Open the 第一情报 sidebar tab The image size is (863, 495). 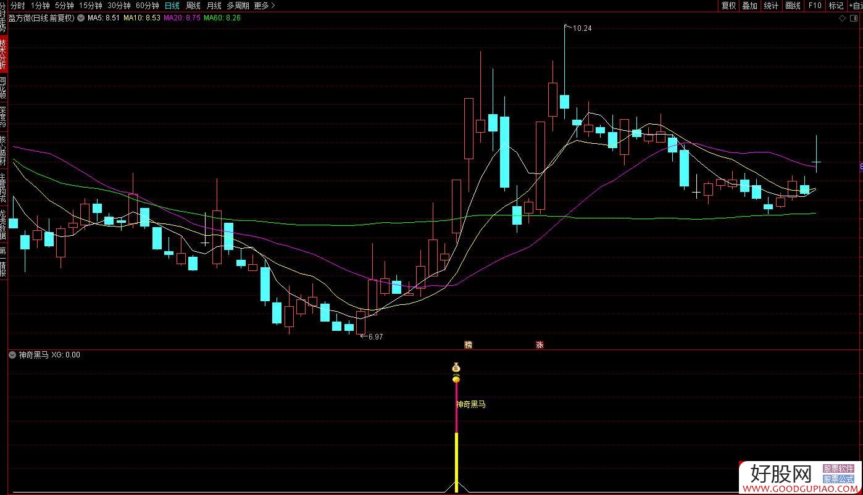point(3,262)
